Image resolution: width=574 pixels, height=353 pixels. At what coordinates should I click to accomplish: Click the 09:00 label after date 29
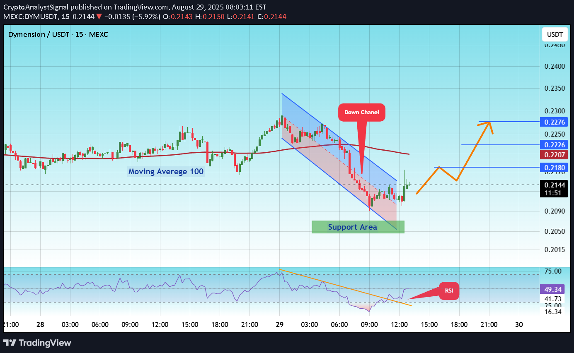pos(369,324)
